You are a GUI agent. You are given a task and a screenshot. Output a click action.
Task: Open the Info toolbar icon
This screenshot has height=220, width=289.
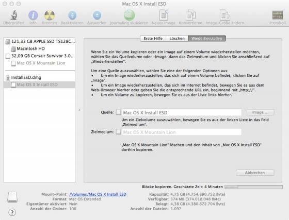[x=33, y=15]
